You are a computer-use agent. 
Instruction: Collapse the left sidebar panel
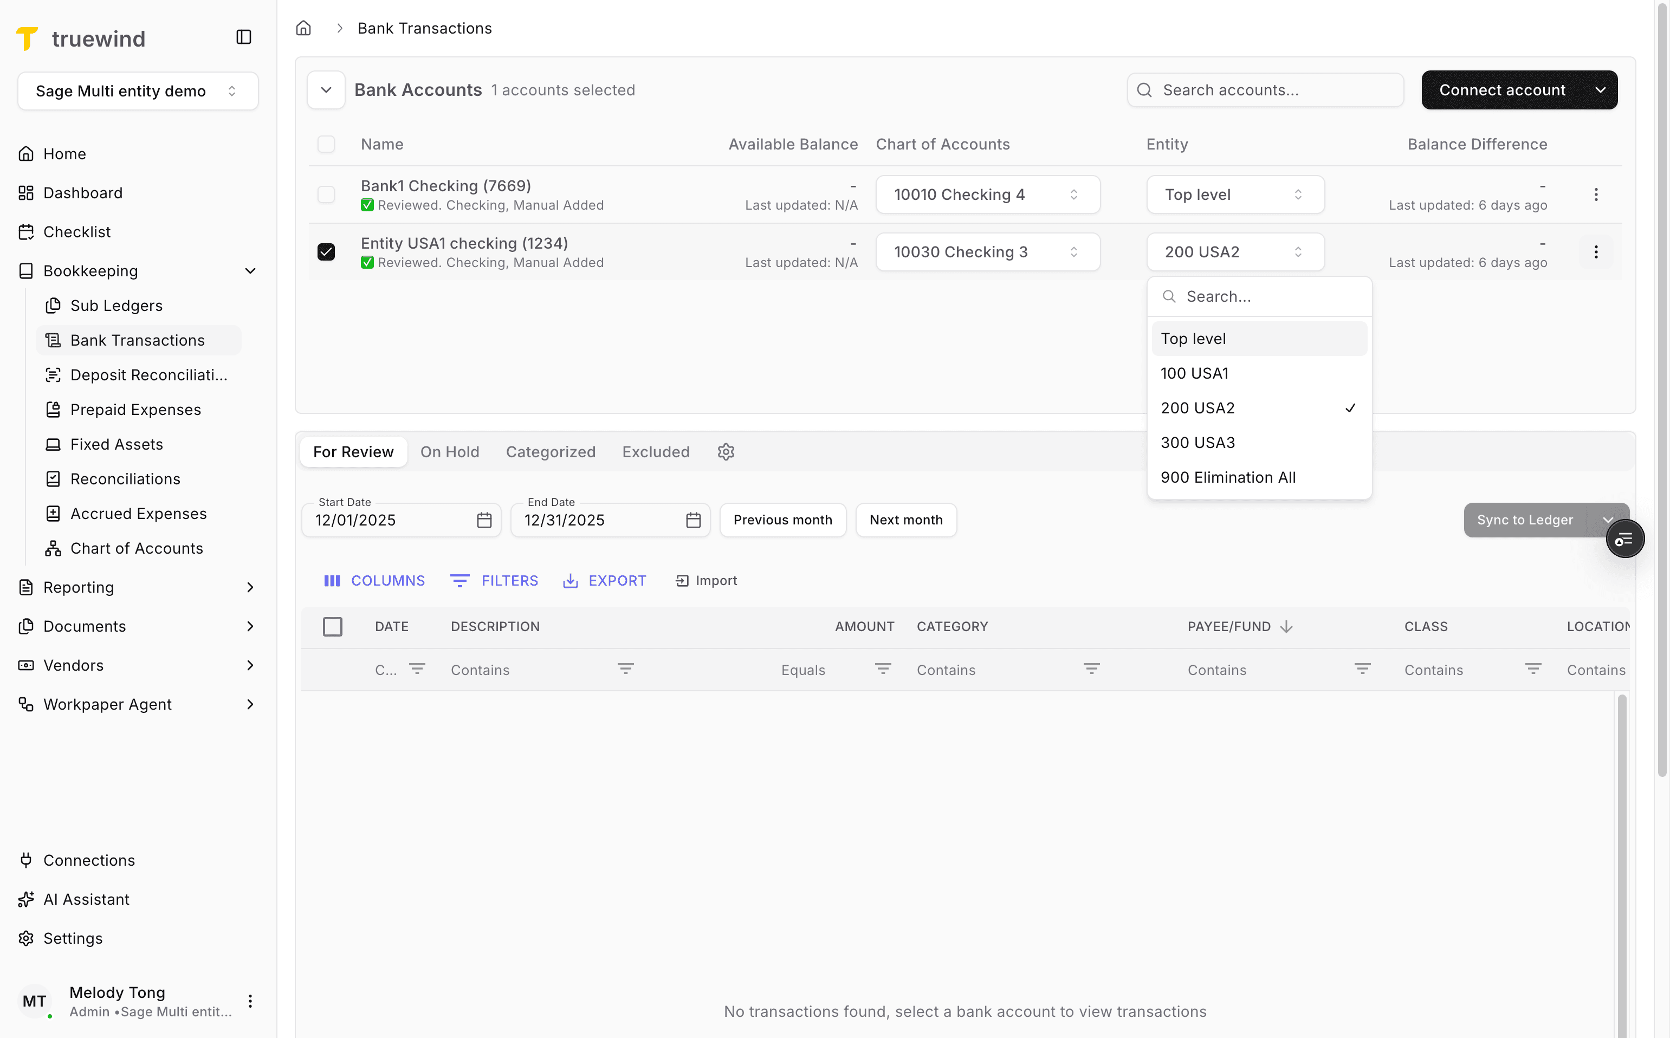click(x=244, y=36)
